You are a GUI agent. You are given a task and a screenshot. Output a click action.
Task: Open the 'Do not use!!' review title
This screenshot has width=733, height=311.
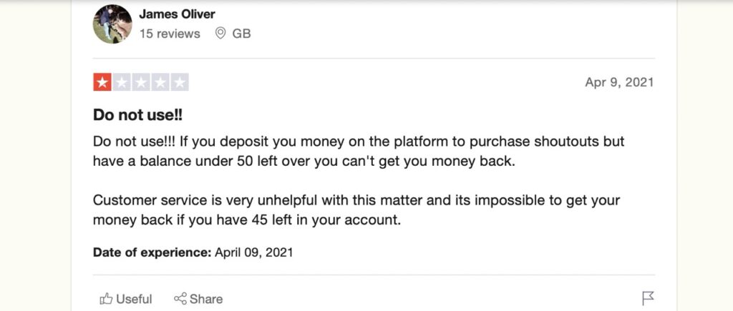tap(137, 114)
